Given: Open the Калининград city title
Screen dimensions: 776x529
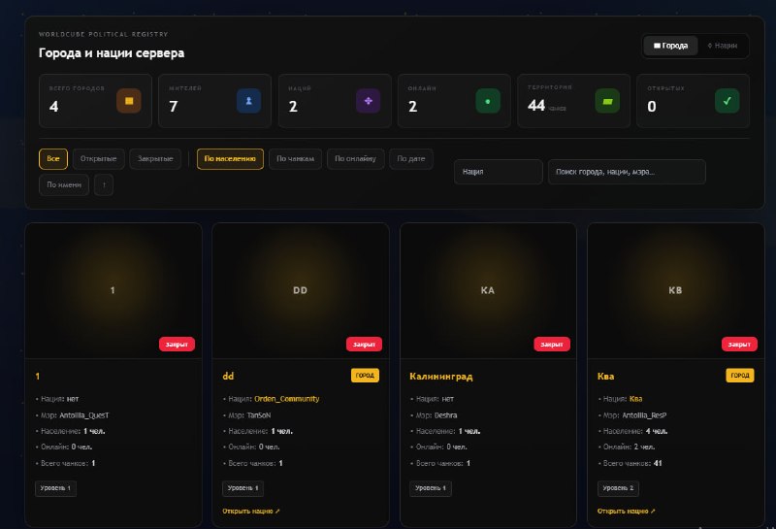Looking at the screenshot, I should point(441,377).
